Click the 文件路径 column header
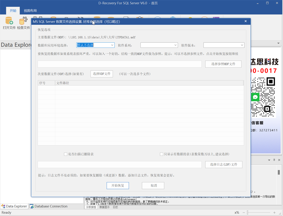This screenshot has height=216, width=283. (x=149, y=83)
